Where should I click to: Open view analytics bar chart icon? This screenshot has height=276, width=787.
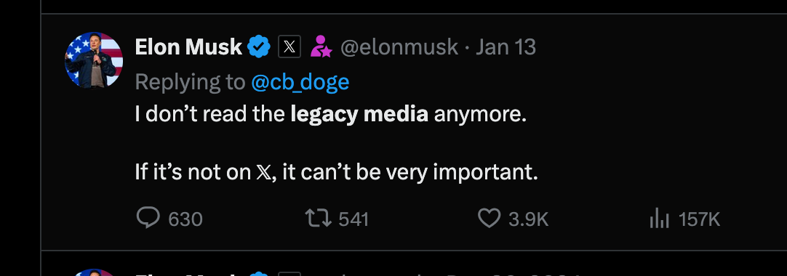pos(659,219)
